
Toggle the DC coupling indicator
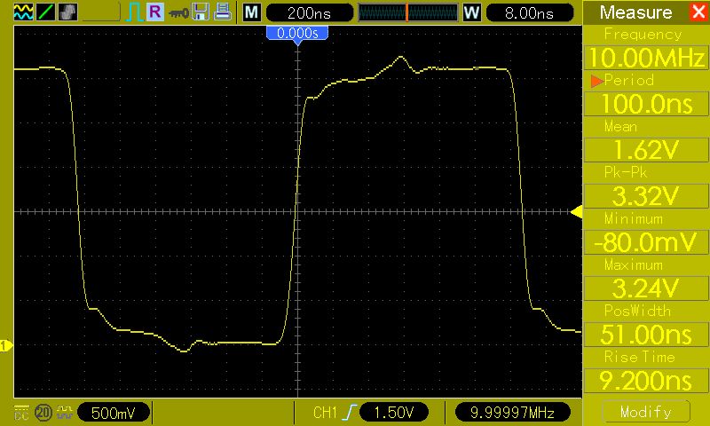pos(21,413)
